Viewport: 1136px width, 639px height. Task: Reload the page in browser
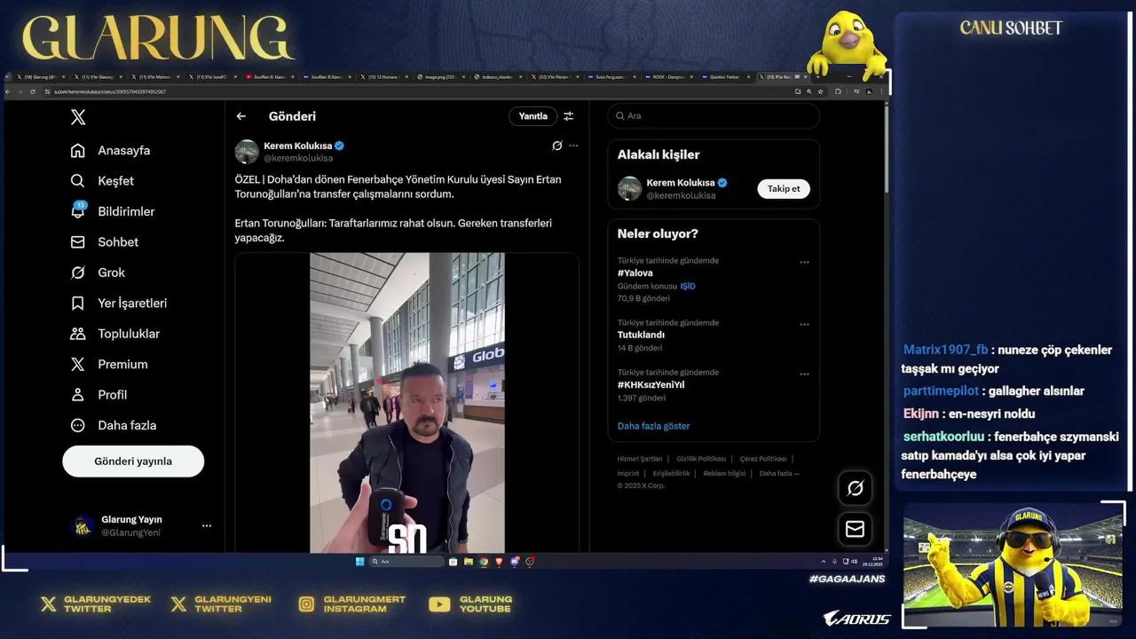pos(33,91)
